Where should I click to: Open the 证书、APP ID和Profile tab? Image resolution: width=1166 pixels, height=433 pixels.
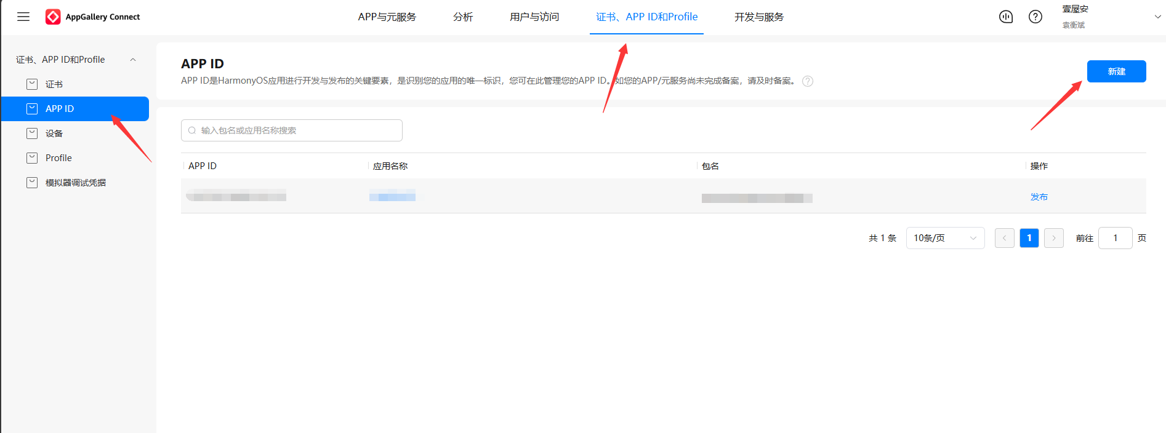click(x=646, y=17)
